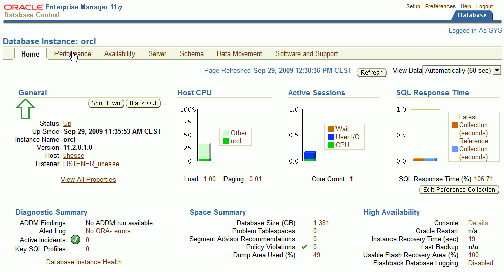Viewport: 504px width, 272px height.
Task: Refresh the page data
Action: point(372,72)
